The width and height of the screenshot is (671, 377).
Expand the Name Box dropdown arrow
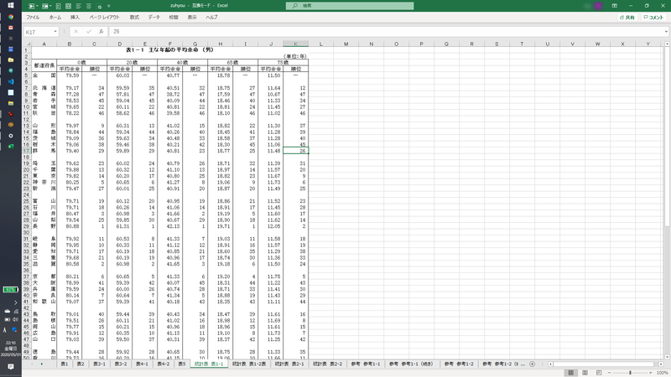pos(55,32)
